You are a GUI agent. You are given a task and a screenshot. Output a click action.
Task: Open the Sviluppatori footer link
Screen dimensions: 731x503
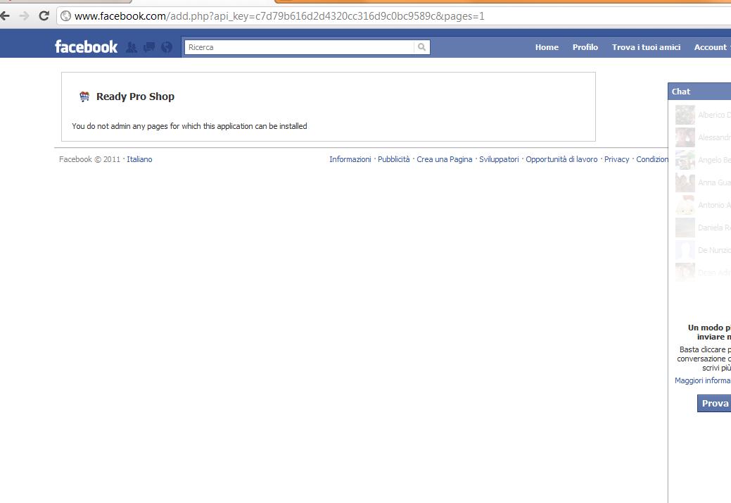pyautogui.click(x=499, y=159)
